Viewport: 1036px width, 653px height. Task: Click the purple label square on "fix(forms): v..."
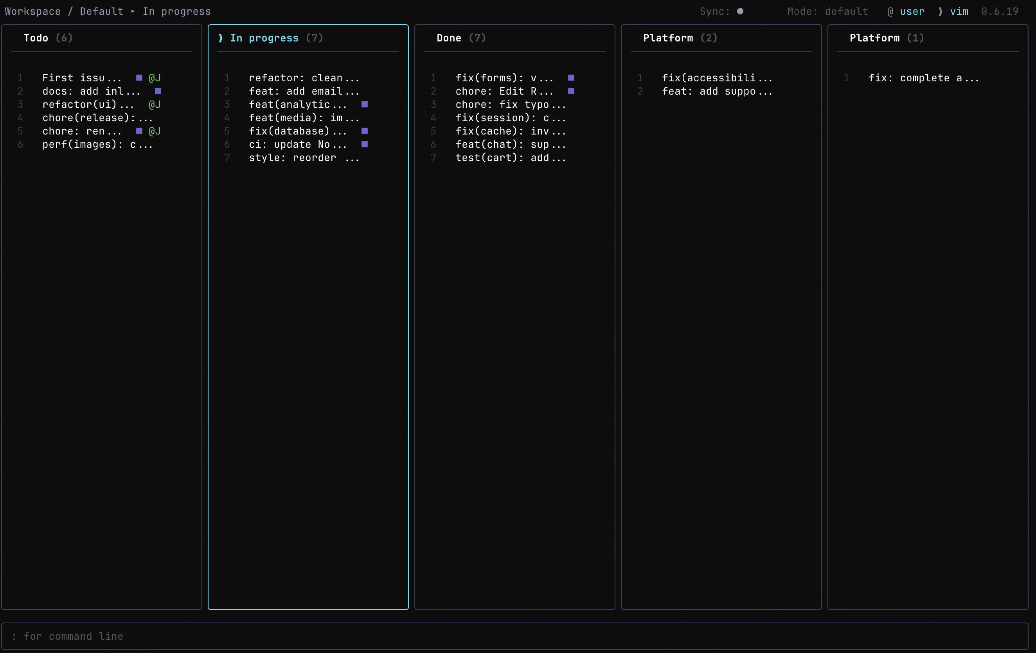click(x=571, y=78)
